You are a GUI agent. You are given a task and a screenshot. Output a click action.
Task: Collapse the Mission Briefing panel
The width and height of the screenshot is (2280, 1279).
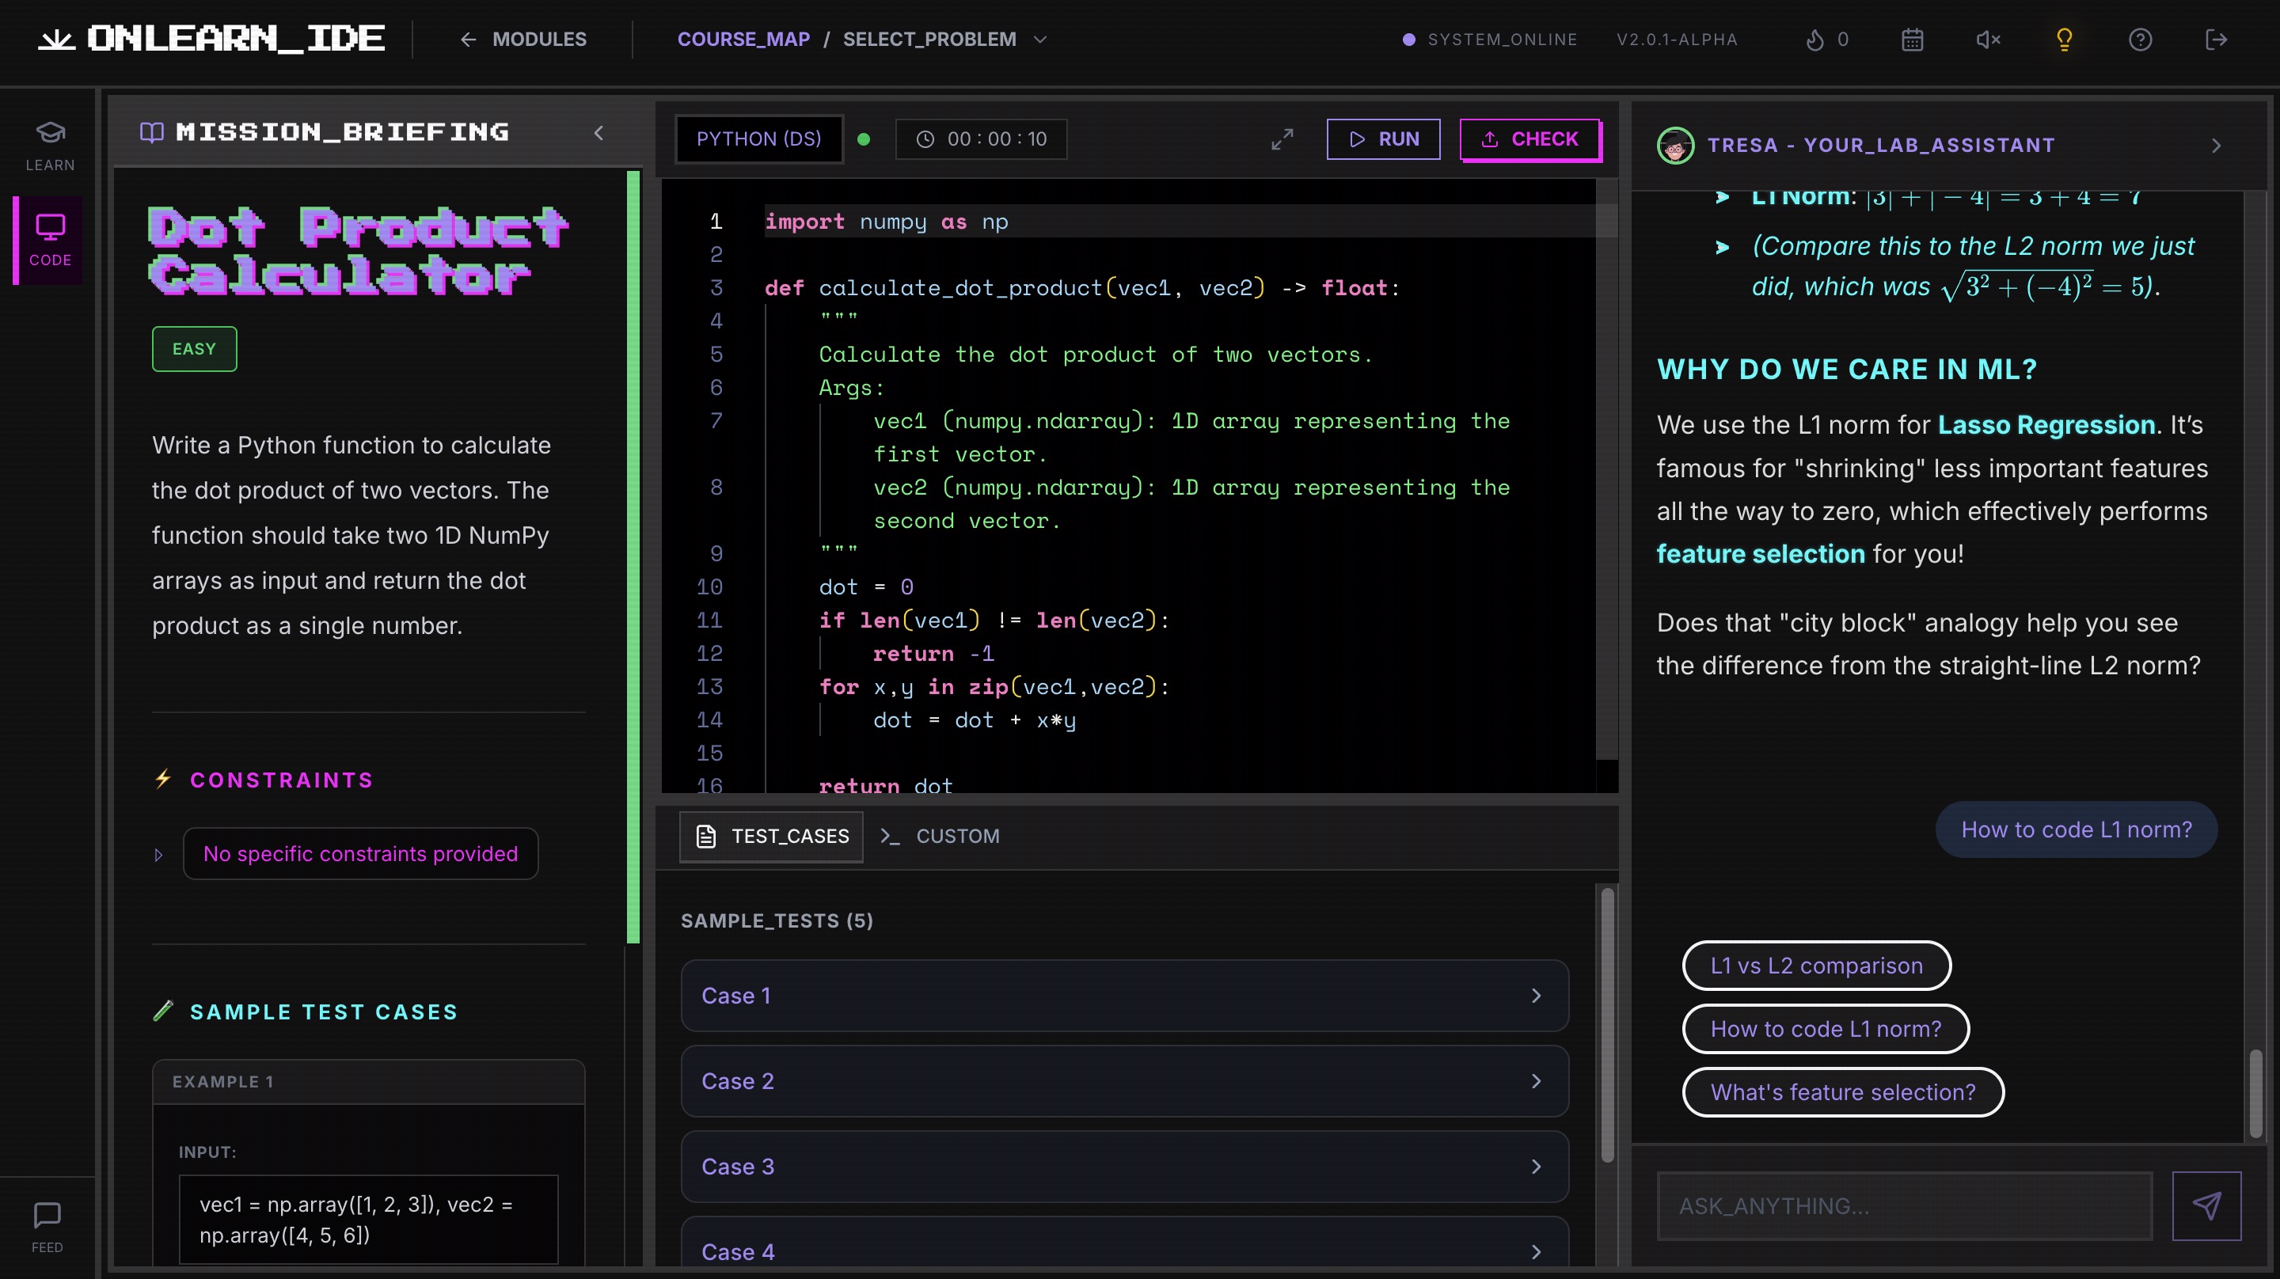point(599,133)
